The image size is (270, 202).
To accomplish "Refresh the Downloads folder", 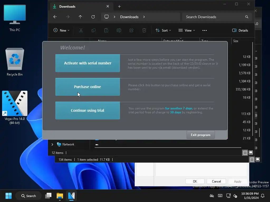I will pos(93,17).
